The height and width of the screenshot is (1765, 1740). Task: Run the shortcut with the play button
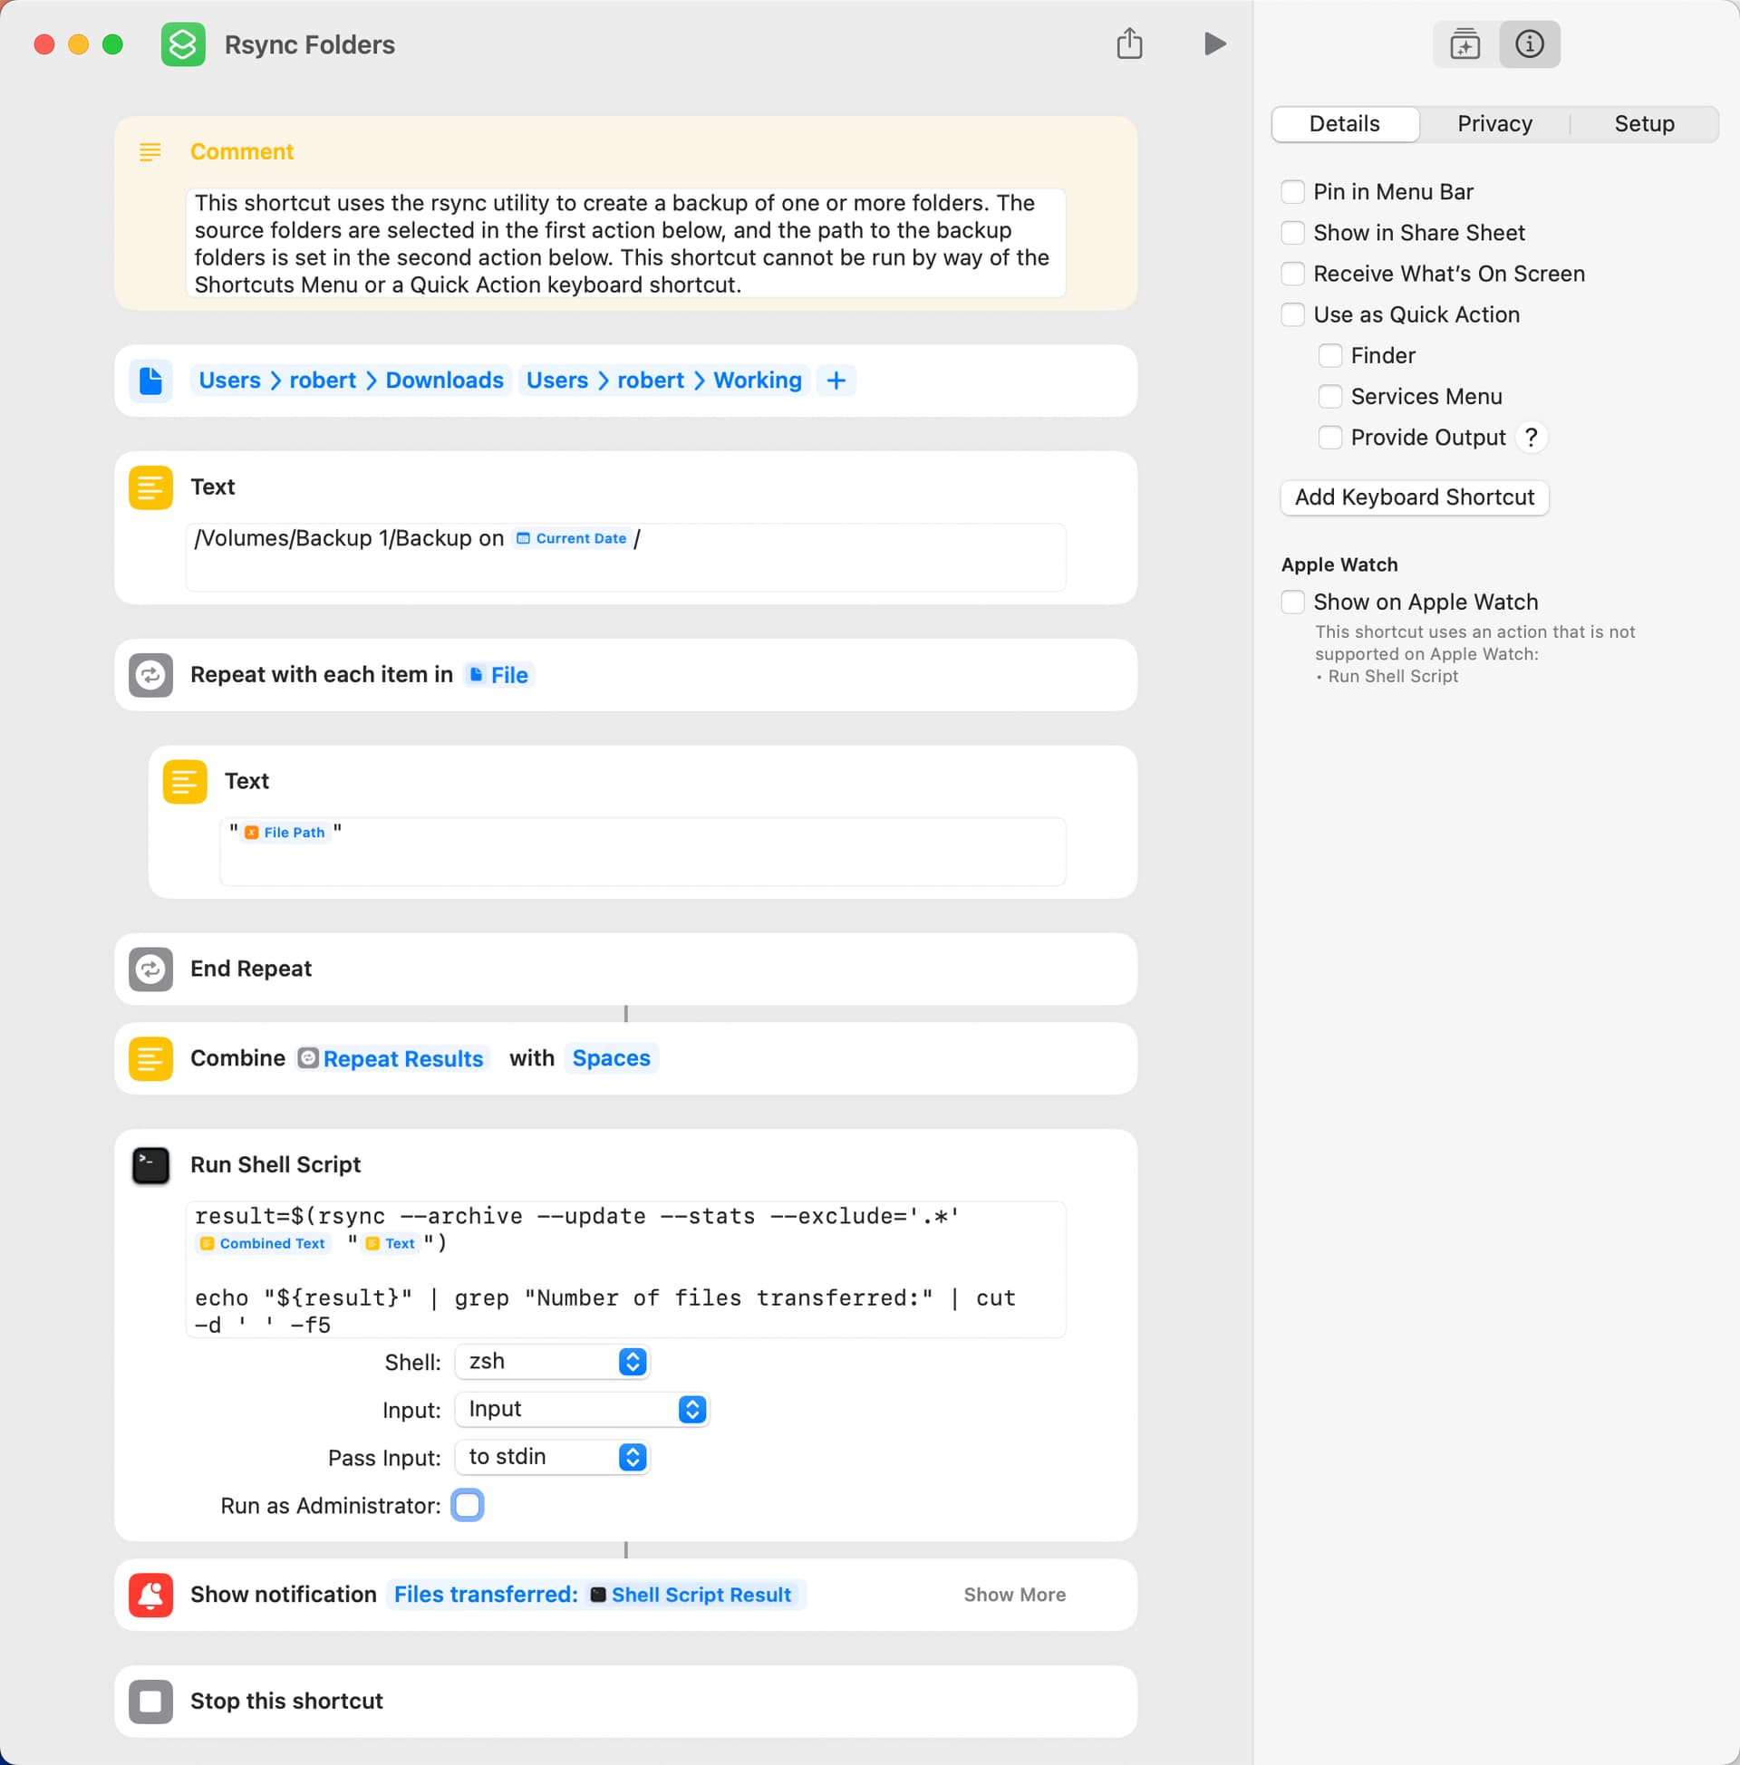1214,43
